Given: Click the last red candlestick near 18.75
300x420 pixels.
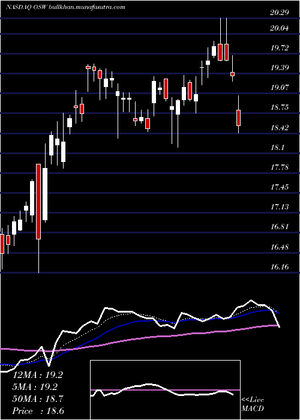Looking at the screenshot, I should click(238, 118).
